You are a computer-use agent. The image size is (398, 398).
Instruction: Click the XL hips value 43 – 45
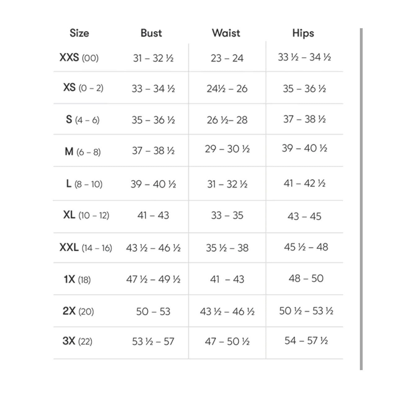click(x=304, y=216)
